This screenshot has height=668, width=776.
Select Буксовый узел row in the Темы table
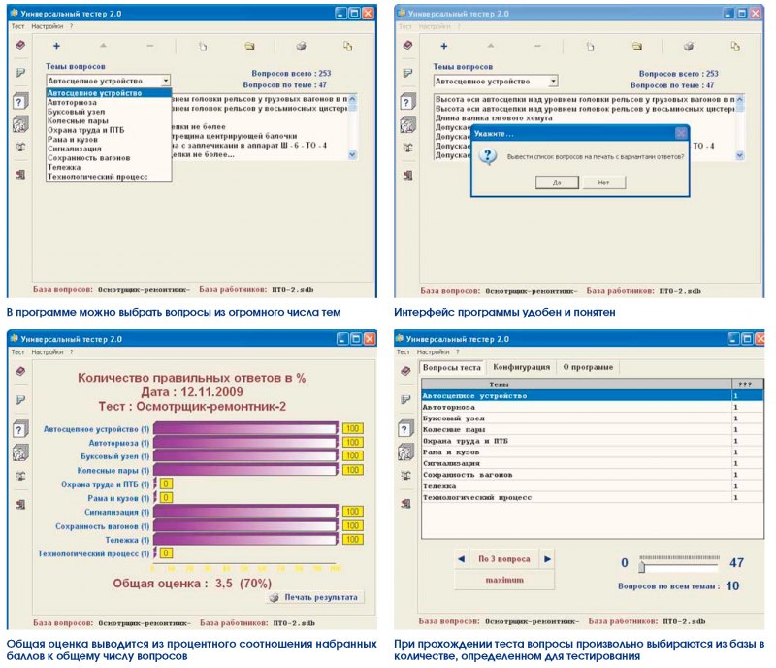pos(457,418)
